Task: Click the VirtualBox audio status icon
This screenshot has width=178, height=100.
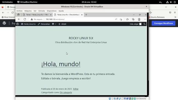Action: [115, 99]
